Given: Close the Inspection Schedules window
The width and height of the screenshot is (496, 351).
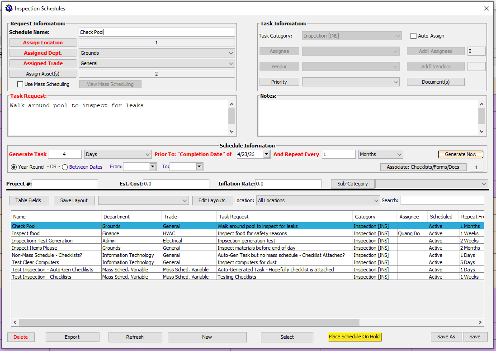Looking at the screenshot, I should pos(487,8).
